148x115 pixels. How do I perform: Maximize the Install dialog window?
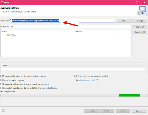pyautogui.click(x=137, y=2)
